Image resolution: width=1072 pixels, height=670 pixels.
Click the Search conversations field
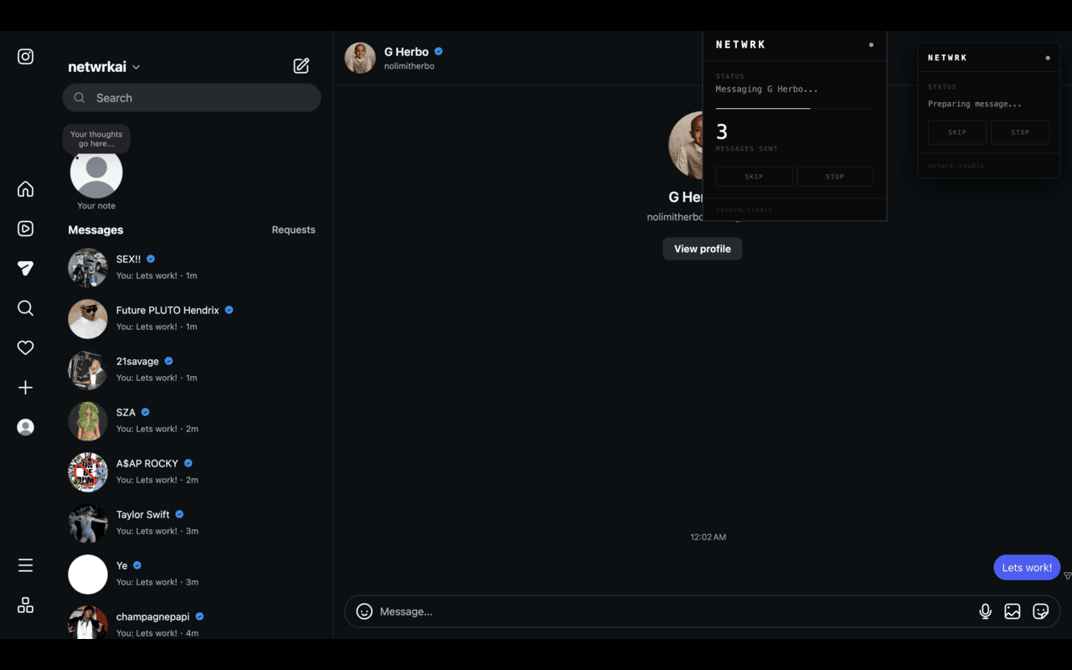(192, 98)
